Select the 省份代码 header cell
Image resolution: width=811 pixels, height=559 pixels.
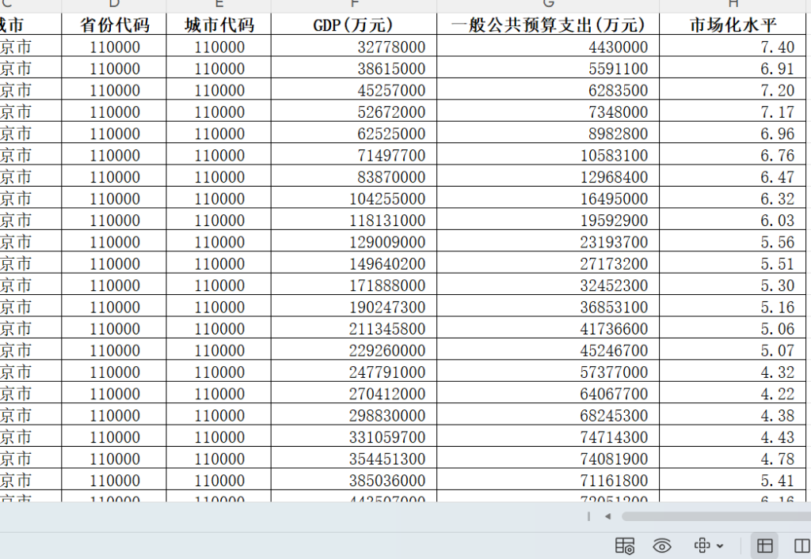click(114, 25)
